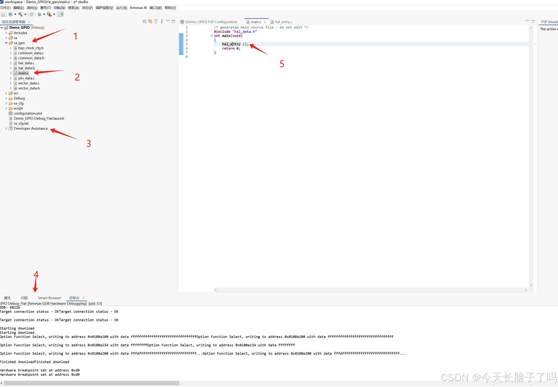
Task: Open dropdown arrow next to Build hammer
Action: (x=25, y=14)
